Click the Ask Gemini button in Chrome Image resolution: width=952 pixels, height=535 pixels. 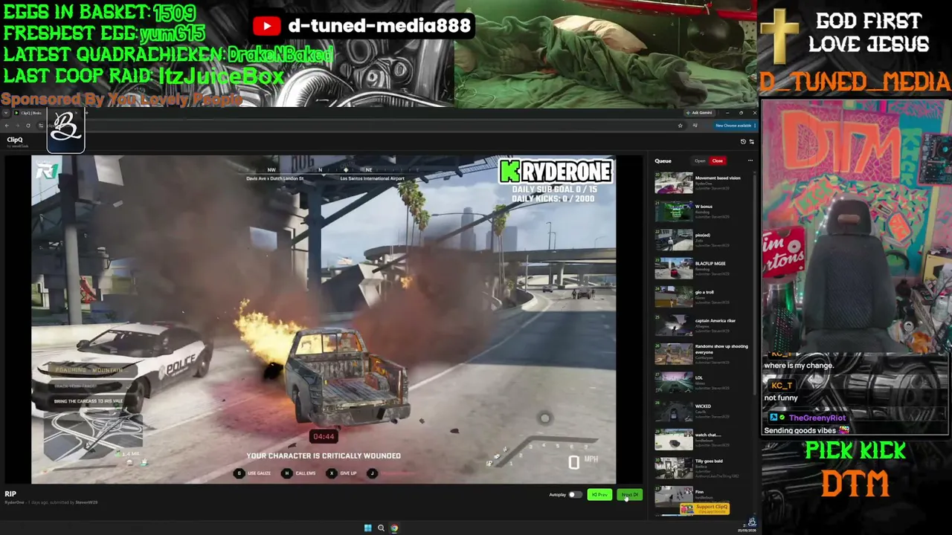(x=699, y=113)
